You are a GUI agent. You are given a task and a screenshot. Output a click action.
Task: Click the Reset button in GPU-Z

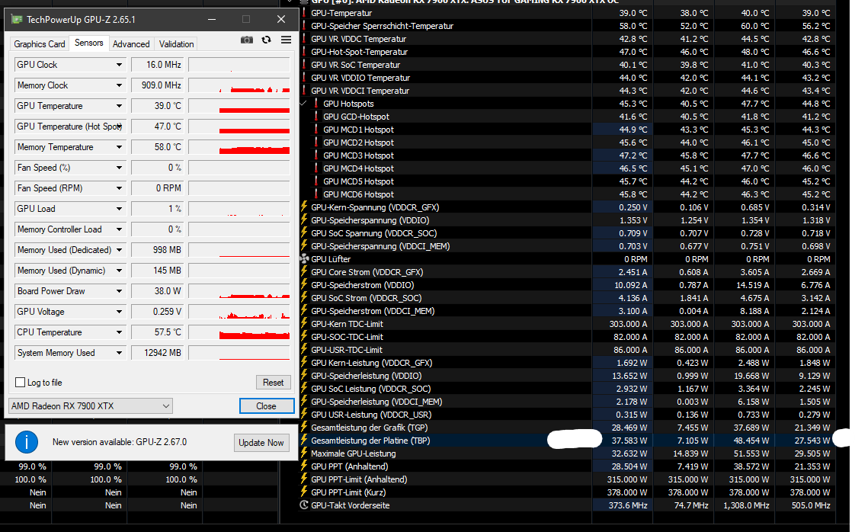[x=273, y=383]
